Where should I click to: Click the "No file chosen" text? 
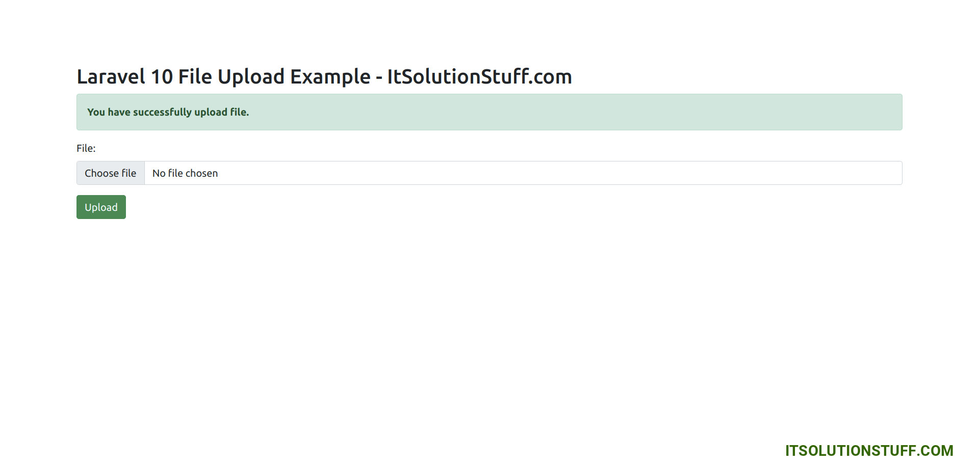(x=185, y=173)
